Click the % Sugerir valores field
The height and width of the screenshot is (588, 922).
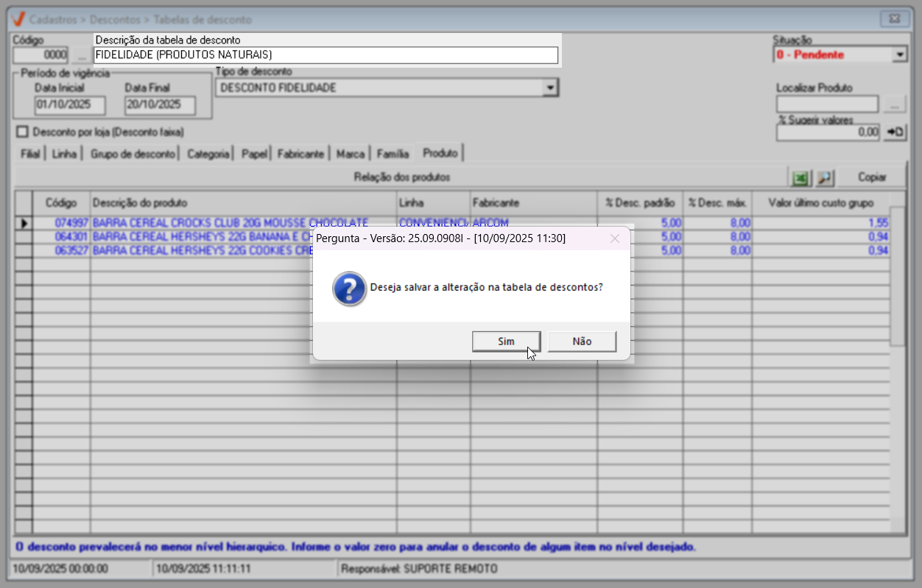828,132
